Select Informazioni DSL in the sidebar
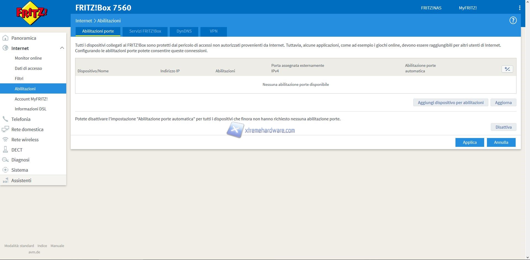530x260 pixels. [x=30, y=109]
